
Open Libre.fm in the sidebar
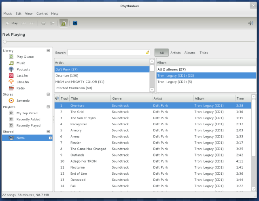pos(23,82)
